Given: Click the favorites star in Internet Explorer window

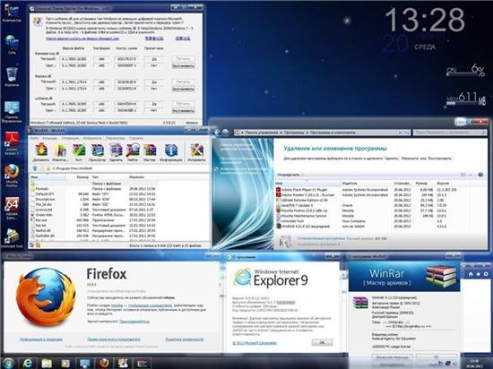Looking at the screenshot, I should click(479, 274).
